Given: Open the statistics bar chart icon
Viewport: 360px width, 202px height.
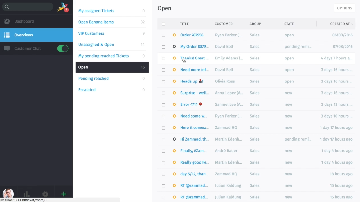Looking at the screenshot, I should coord(26,194).
